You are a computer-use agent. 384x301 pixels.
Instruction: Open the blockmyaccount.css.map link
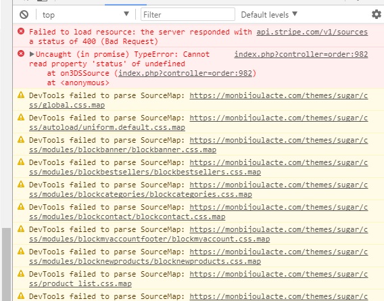click(198, 234)
